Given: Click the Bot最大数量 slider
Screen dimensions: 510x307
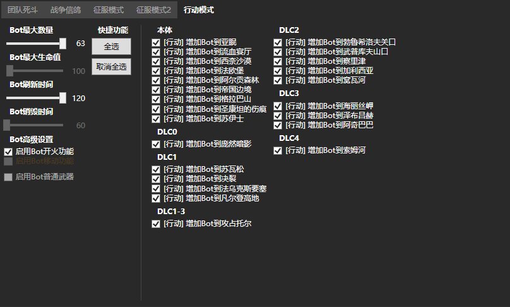Looking at the screenshot, I should point(37,44).
